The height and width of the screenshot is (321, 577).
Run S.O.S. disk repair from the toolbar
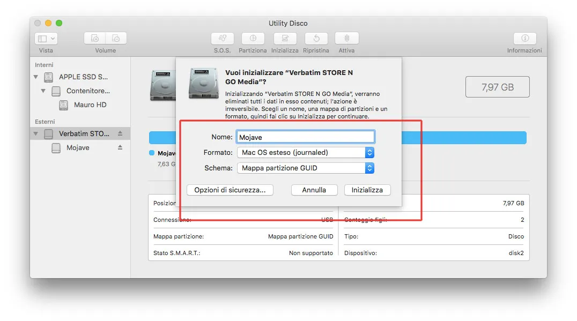point(222,39)
